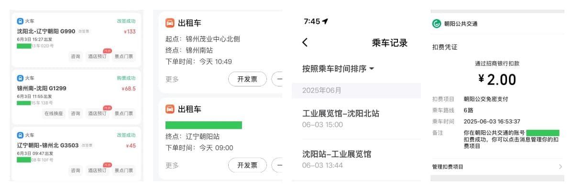This screenshot has width=574, height=191.
Task: Open 景点门票 on the G1299 ticket
Action: coord(124,114)
